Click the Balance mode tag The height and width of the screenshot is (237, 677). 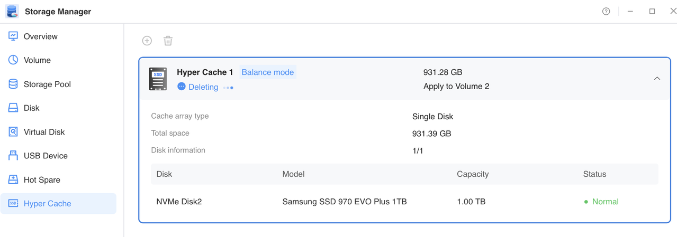267,72
